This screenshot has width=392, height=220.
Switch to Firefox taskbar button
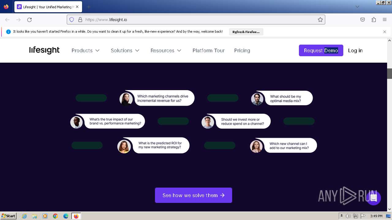pyautogui.click(x=76, y=216)
